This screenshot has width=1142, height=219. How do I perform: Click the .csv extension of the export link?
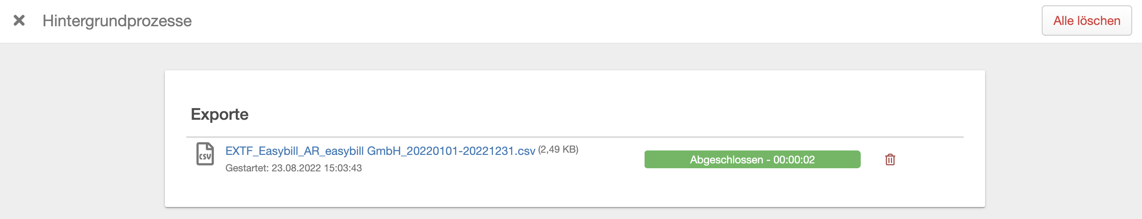coord(525,151)
